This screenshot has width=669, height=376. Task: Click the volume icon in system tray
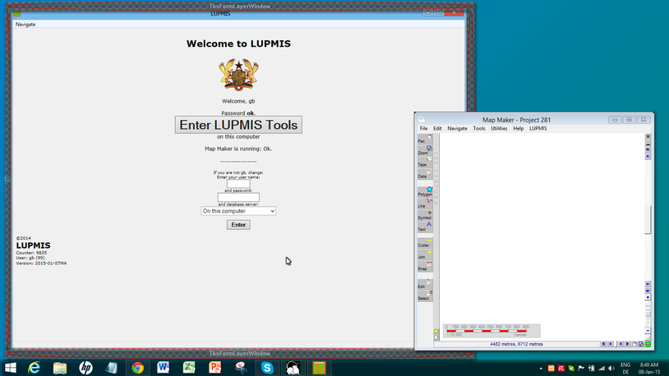click(x=611, y=369)
